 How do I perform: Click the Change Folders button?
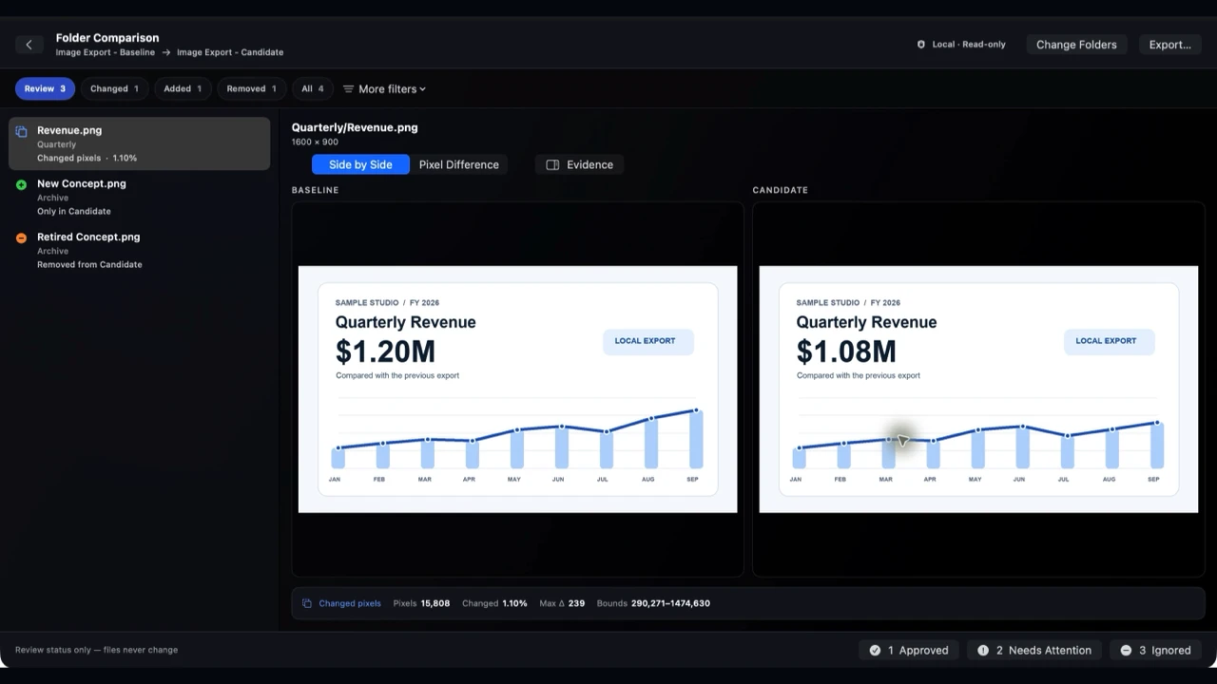pos(1076,45)
